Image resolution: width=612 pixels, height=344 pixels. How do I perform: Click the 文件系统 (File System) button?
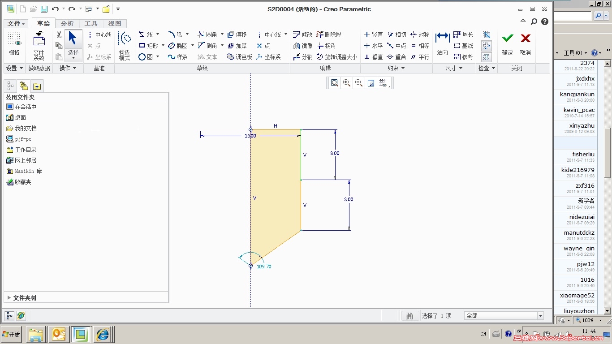pyautogui.click(x=39, y=46)
